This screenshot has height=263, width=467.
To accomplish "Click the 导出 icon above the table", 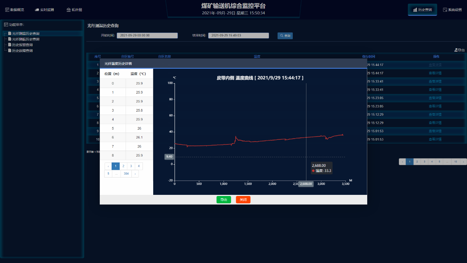I will pyautogui.click(x=460, y=50).
